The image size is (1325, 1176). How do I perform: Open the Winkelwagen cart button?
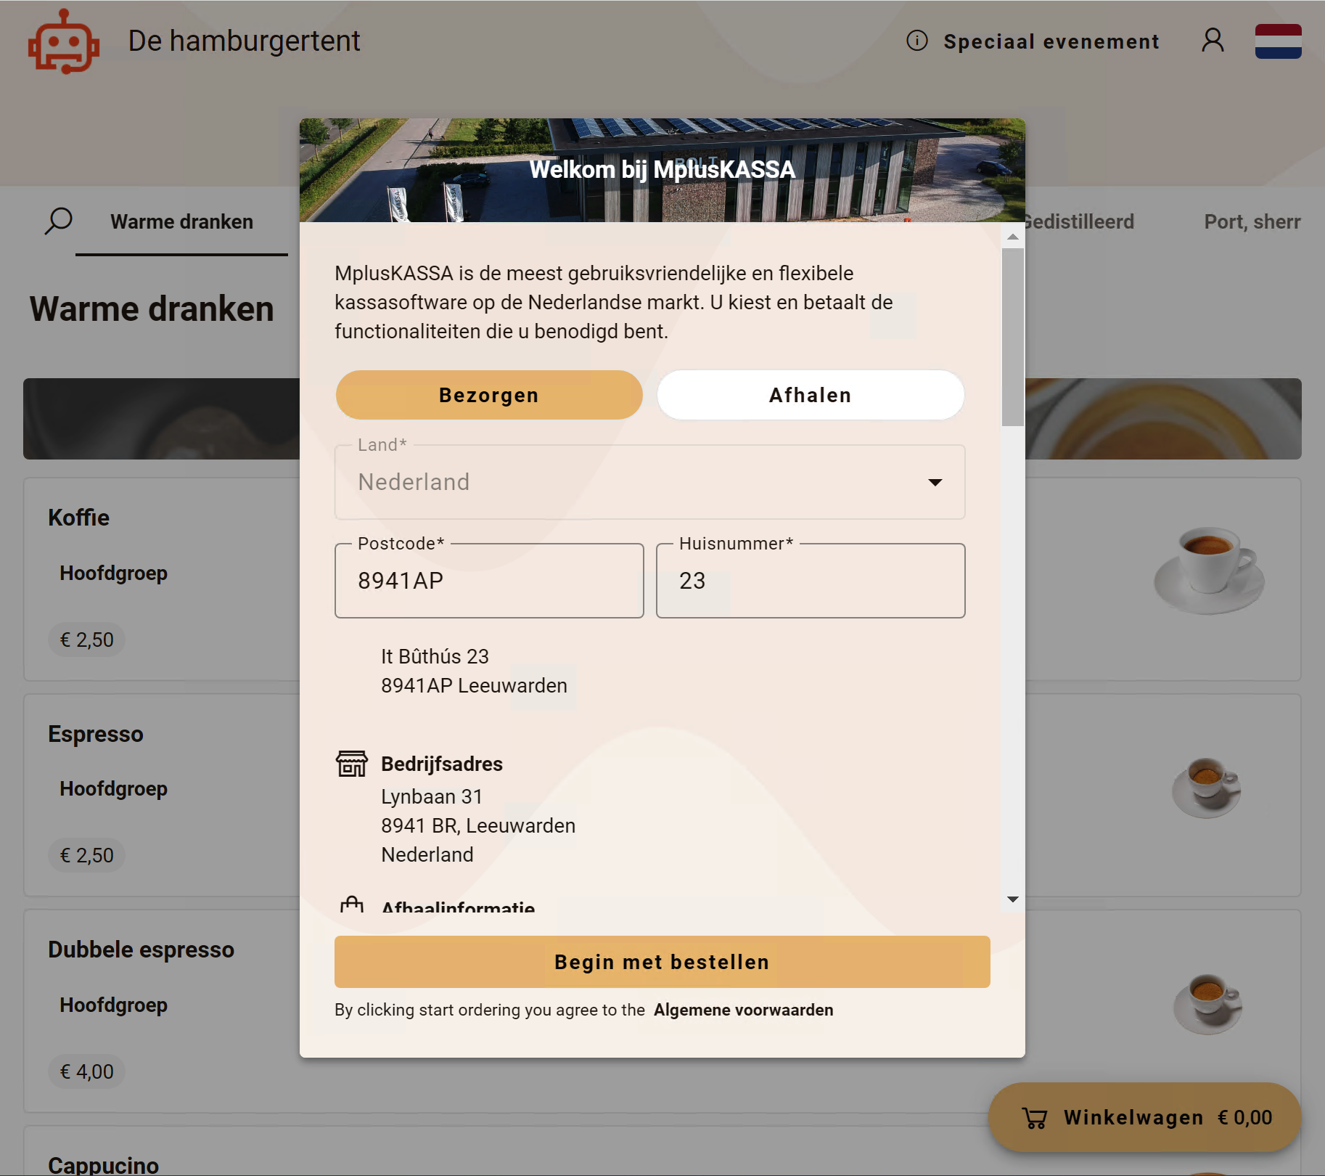[x=1145, y=1118]
